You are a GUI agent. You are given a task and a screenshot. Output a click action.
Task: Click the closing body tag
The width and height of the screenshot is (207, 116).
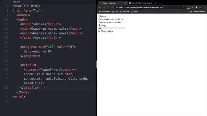pyautogui.click(x=23, y=92)
